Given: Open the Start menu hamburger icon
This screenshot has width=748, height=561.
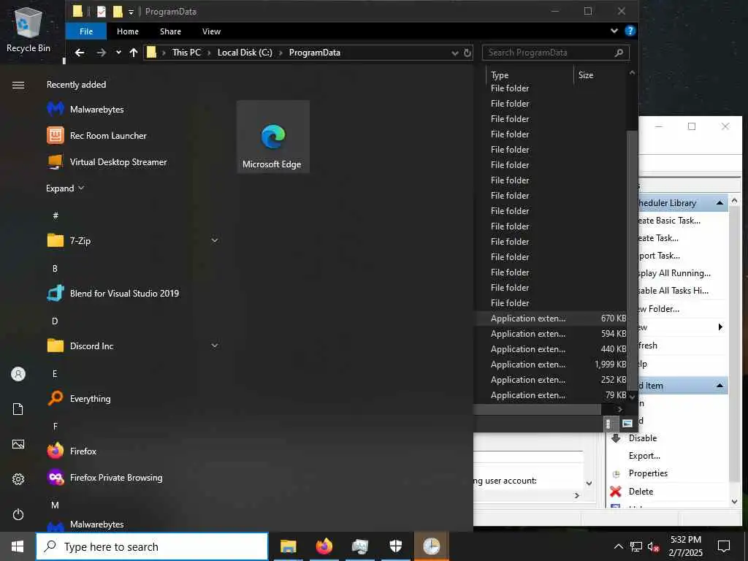Looking at the screenshot, I should click(x=18, y=85).
